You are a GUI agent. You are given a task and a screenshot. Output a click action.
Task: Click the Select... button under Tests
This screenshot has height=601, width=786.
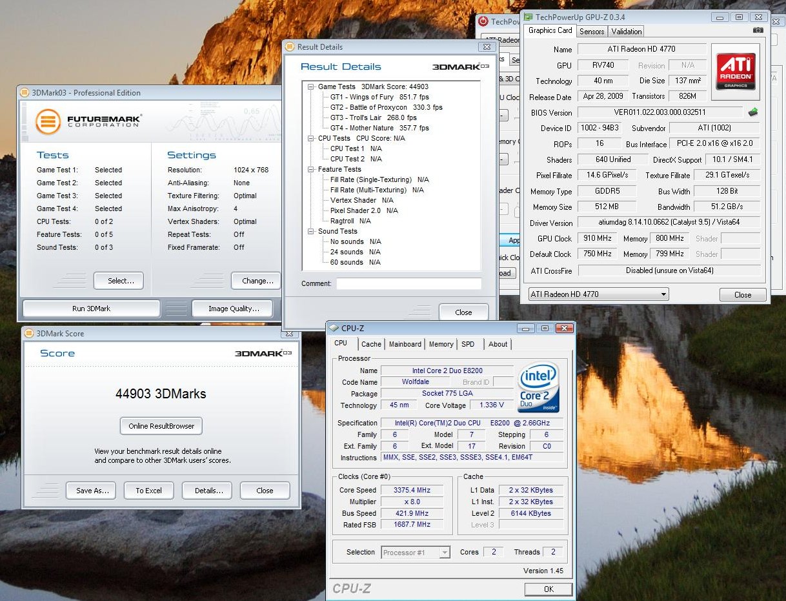119,281
